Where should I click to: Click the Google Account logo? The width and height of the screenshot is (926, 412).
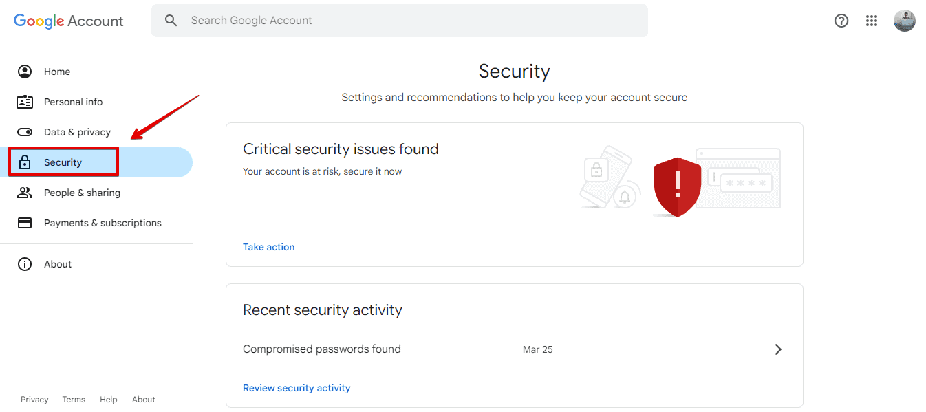coord(69,21)
